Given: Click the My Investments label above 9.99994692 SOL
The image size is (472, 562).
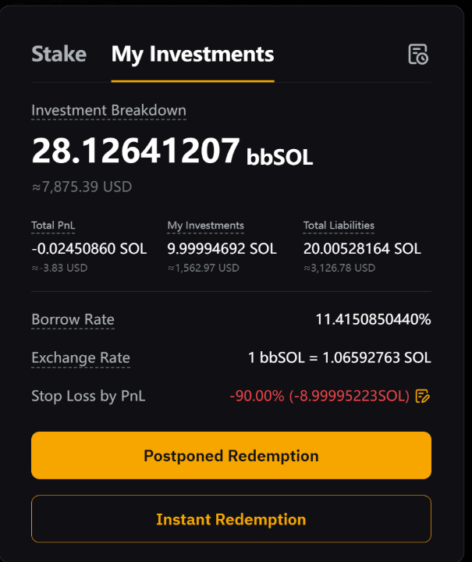Looking at the screenshot, I should tap(205, 226).
